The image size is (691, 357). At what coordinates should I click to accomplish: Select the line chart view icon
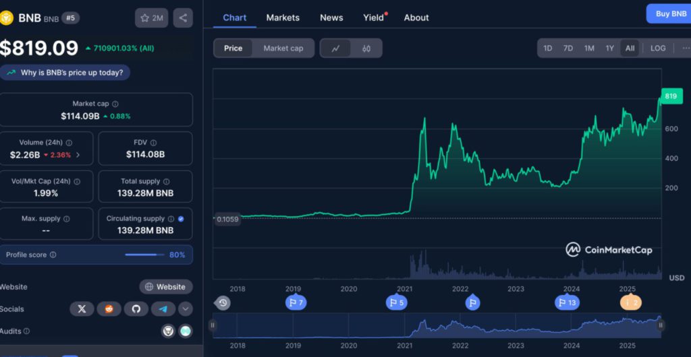pos(335,48)
